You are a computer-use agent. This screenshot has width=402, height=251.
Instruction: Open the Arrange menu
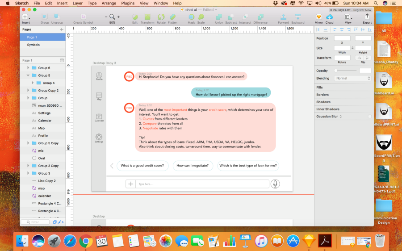point(109,3)
